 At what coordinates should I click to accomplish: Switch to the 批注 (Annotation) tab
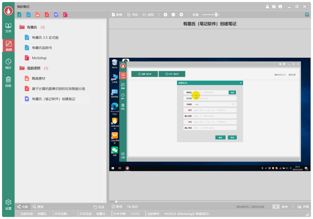(133, 207)
